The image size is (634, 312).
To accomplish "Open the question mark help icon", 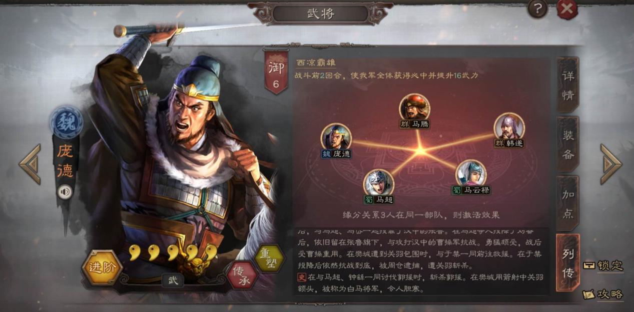I will tap(537, 8).
